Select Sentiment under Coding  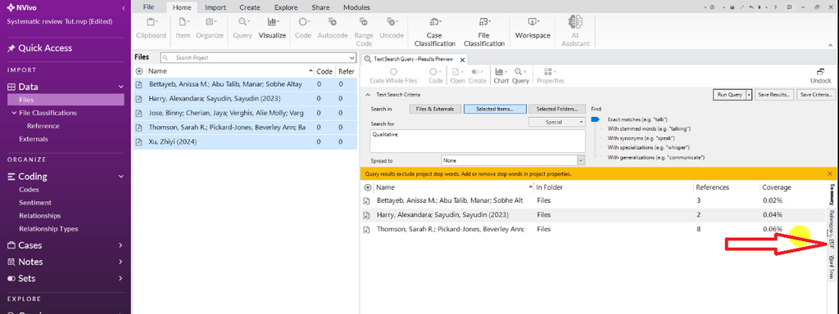coord(35,203)
